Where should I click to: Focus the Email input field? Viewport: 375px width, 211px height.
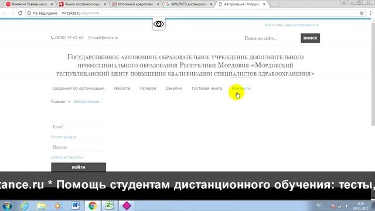coord(79,127)
